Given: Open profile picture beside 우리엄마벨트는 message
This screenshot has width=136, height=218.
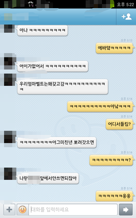Looking at the screenshot, I should pyautogui.click(x=10, y=80).
